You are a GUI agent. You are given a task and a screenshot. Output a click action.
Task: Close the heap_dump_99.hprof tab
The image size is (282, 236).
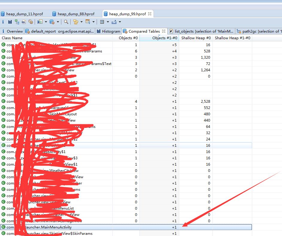pos(150,14)
